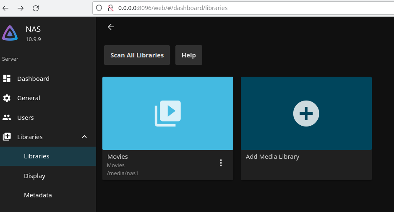Click the browser back arrow
This screenshot has width=394, height=212.
6,8
